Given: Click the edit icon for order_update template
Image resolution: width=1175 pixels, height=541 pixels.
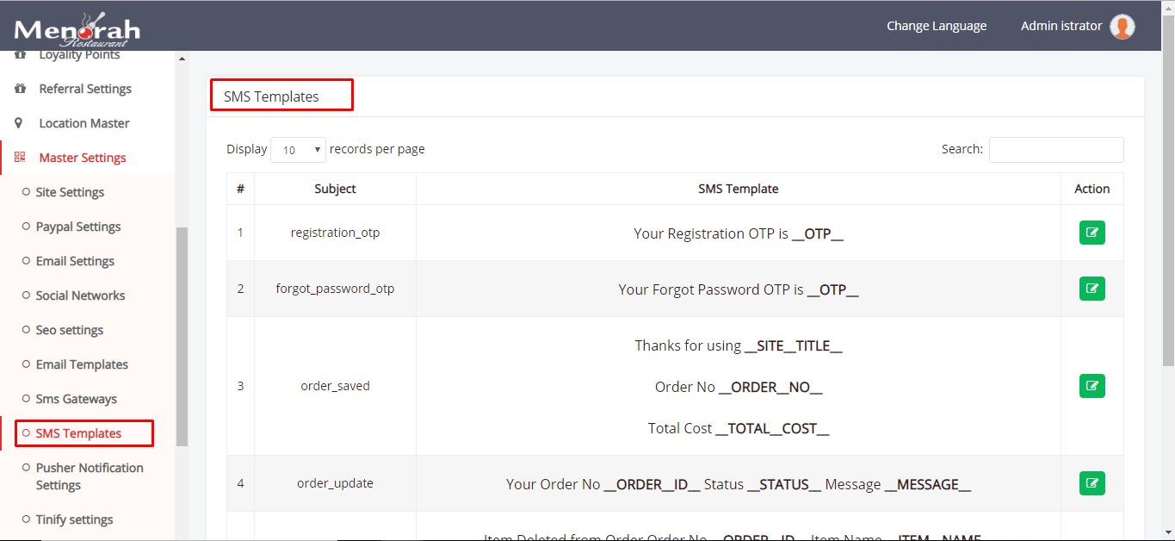Looking at the screenshot, I should [x=1092, y=483].
